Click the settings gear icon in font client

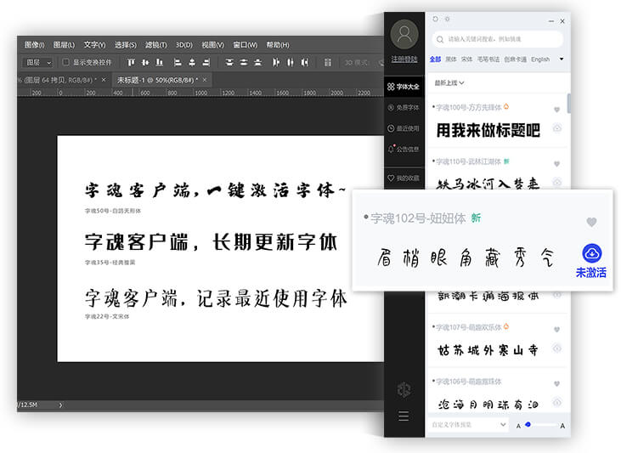pos(448,19)
